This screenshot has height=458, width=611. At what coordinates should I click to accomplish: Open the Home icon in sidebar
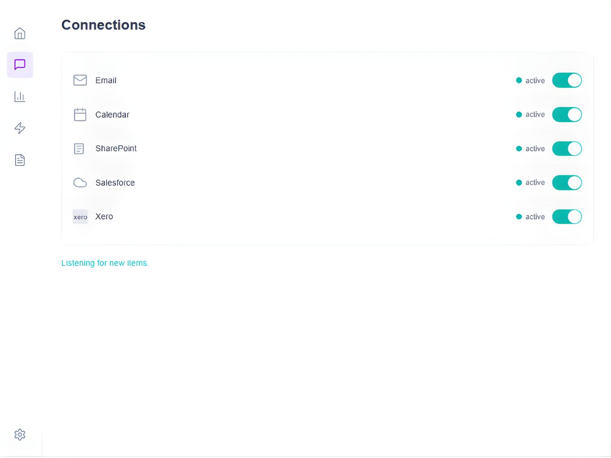click(x=20, y=34)
